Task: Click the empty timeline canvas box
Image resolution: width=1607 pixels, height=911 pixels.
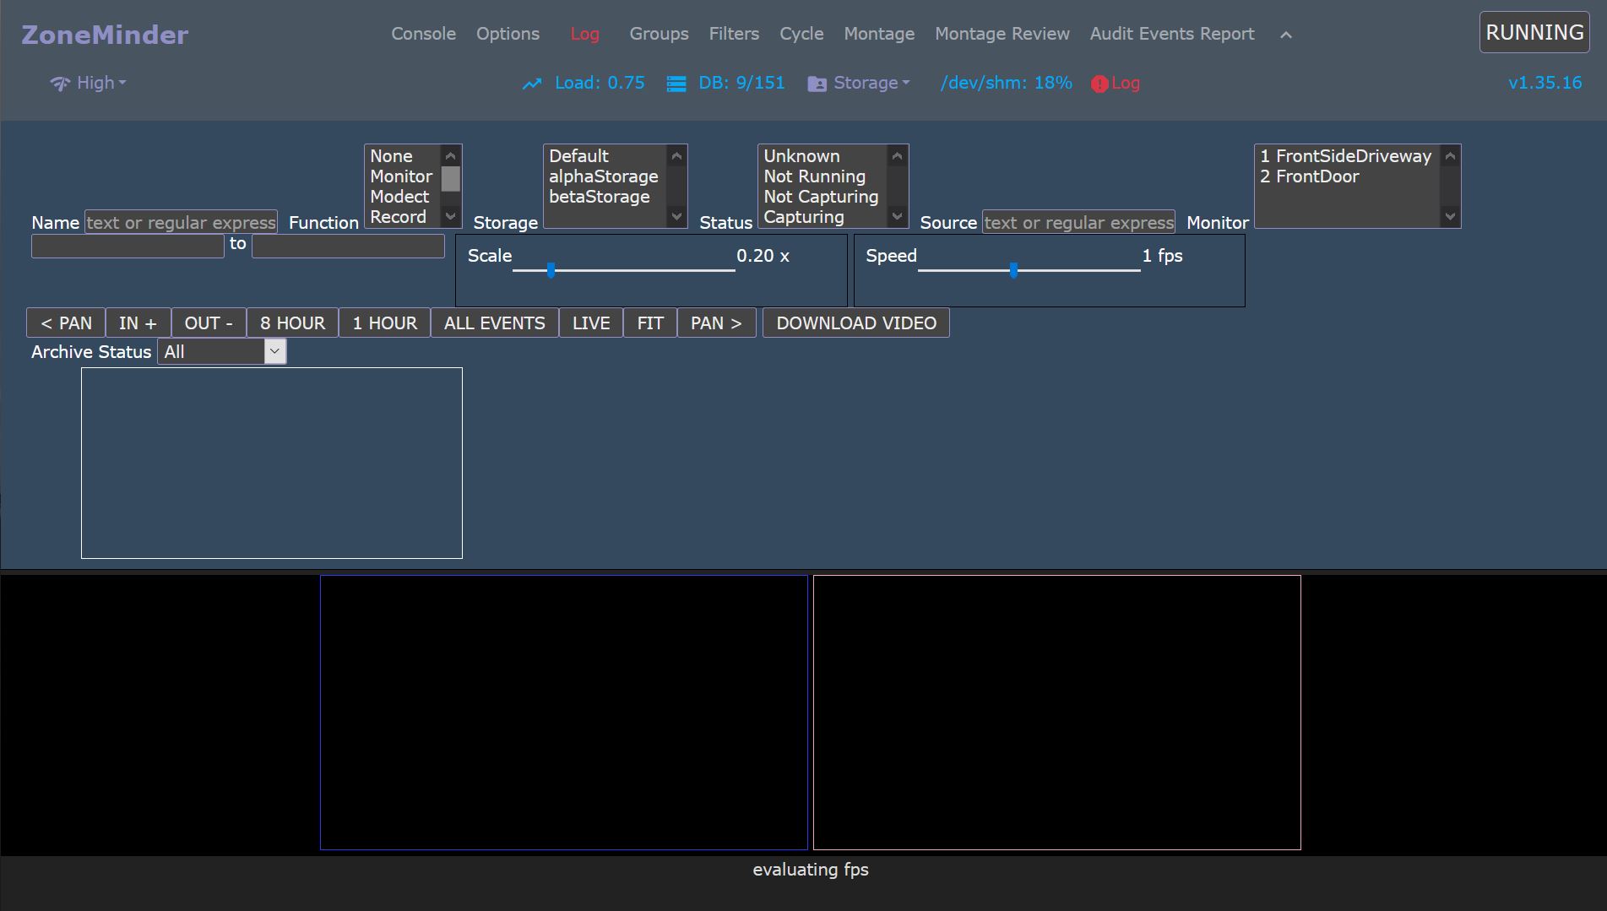Action: (x=272, y=463)
